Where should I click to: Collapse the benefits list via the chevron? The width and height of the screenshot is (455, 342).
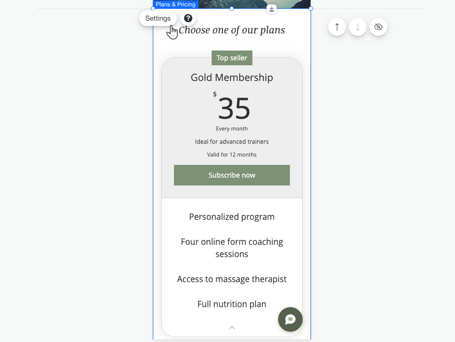coord(231,327)
